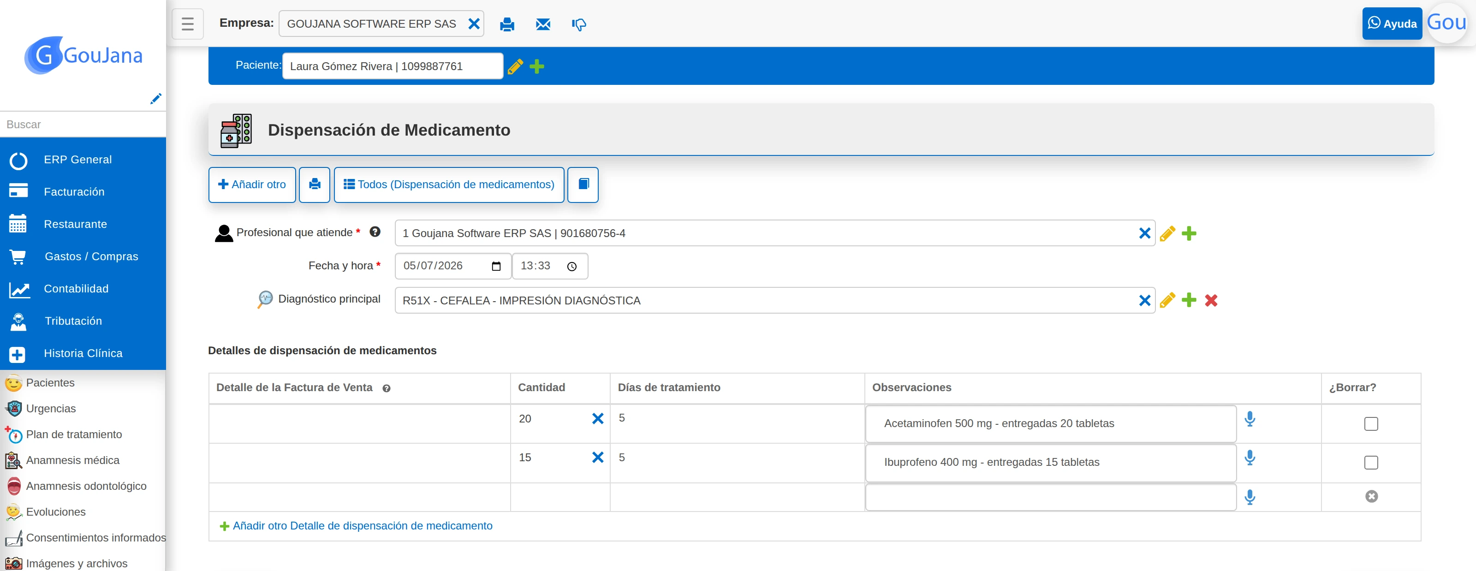Click the book icon button in toolbar
This screenshot has height=571, width=1476.
click(x=583, y=184)
